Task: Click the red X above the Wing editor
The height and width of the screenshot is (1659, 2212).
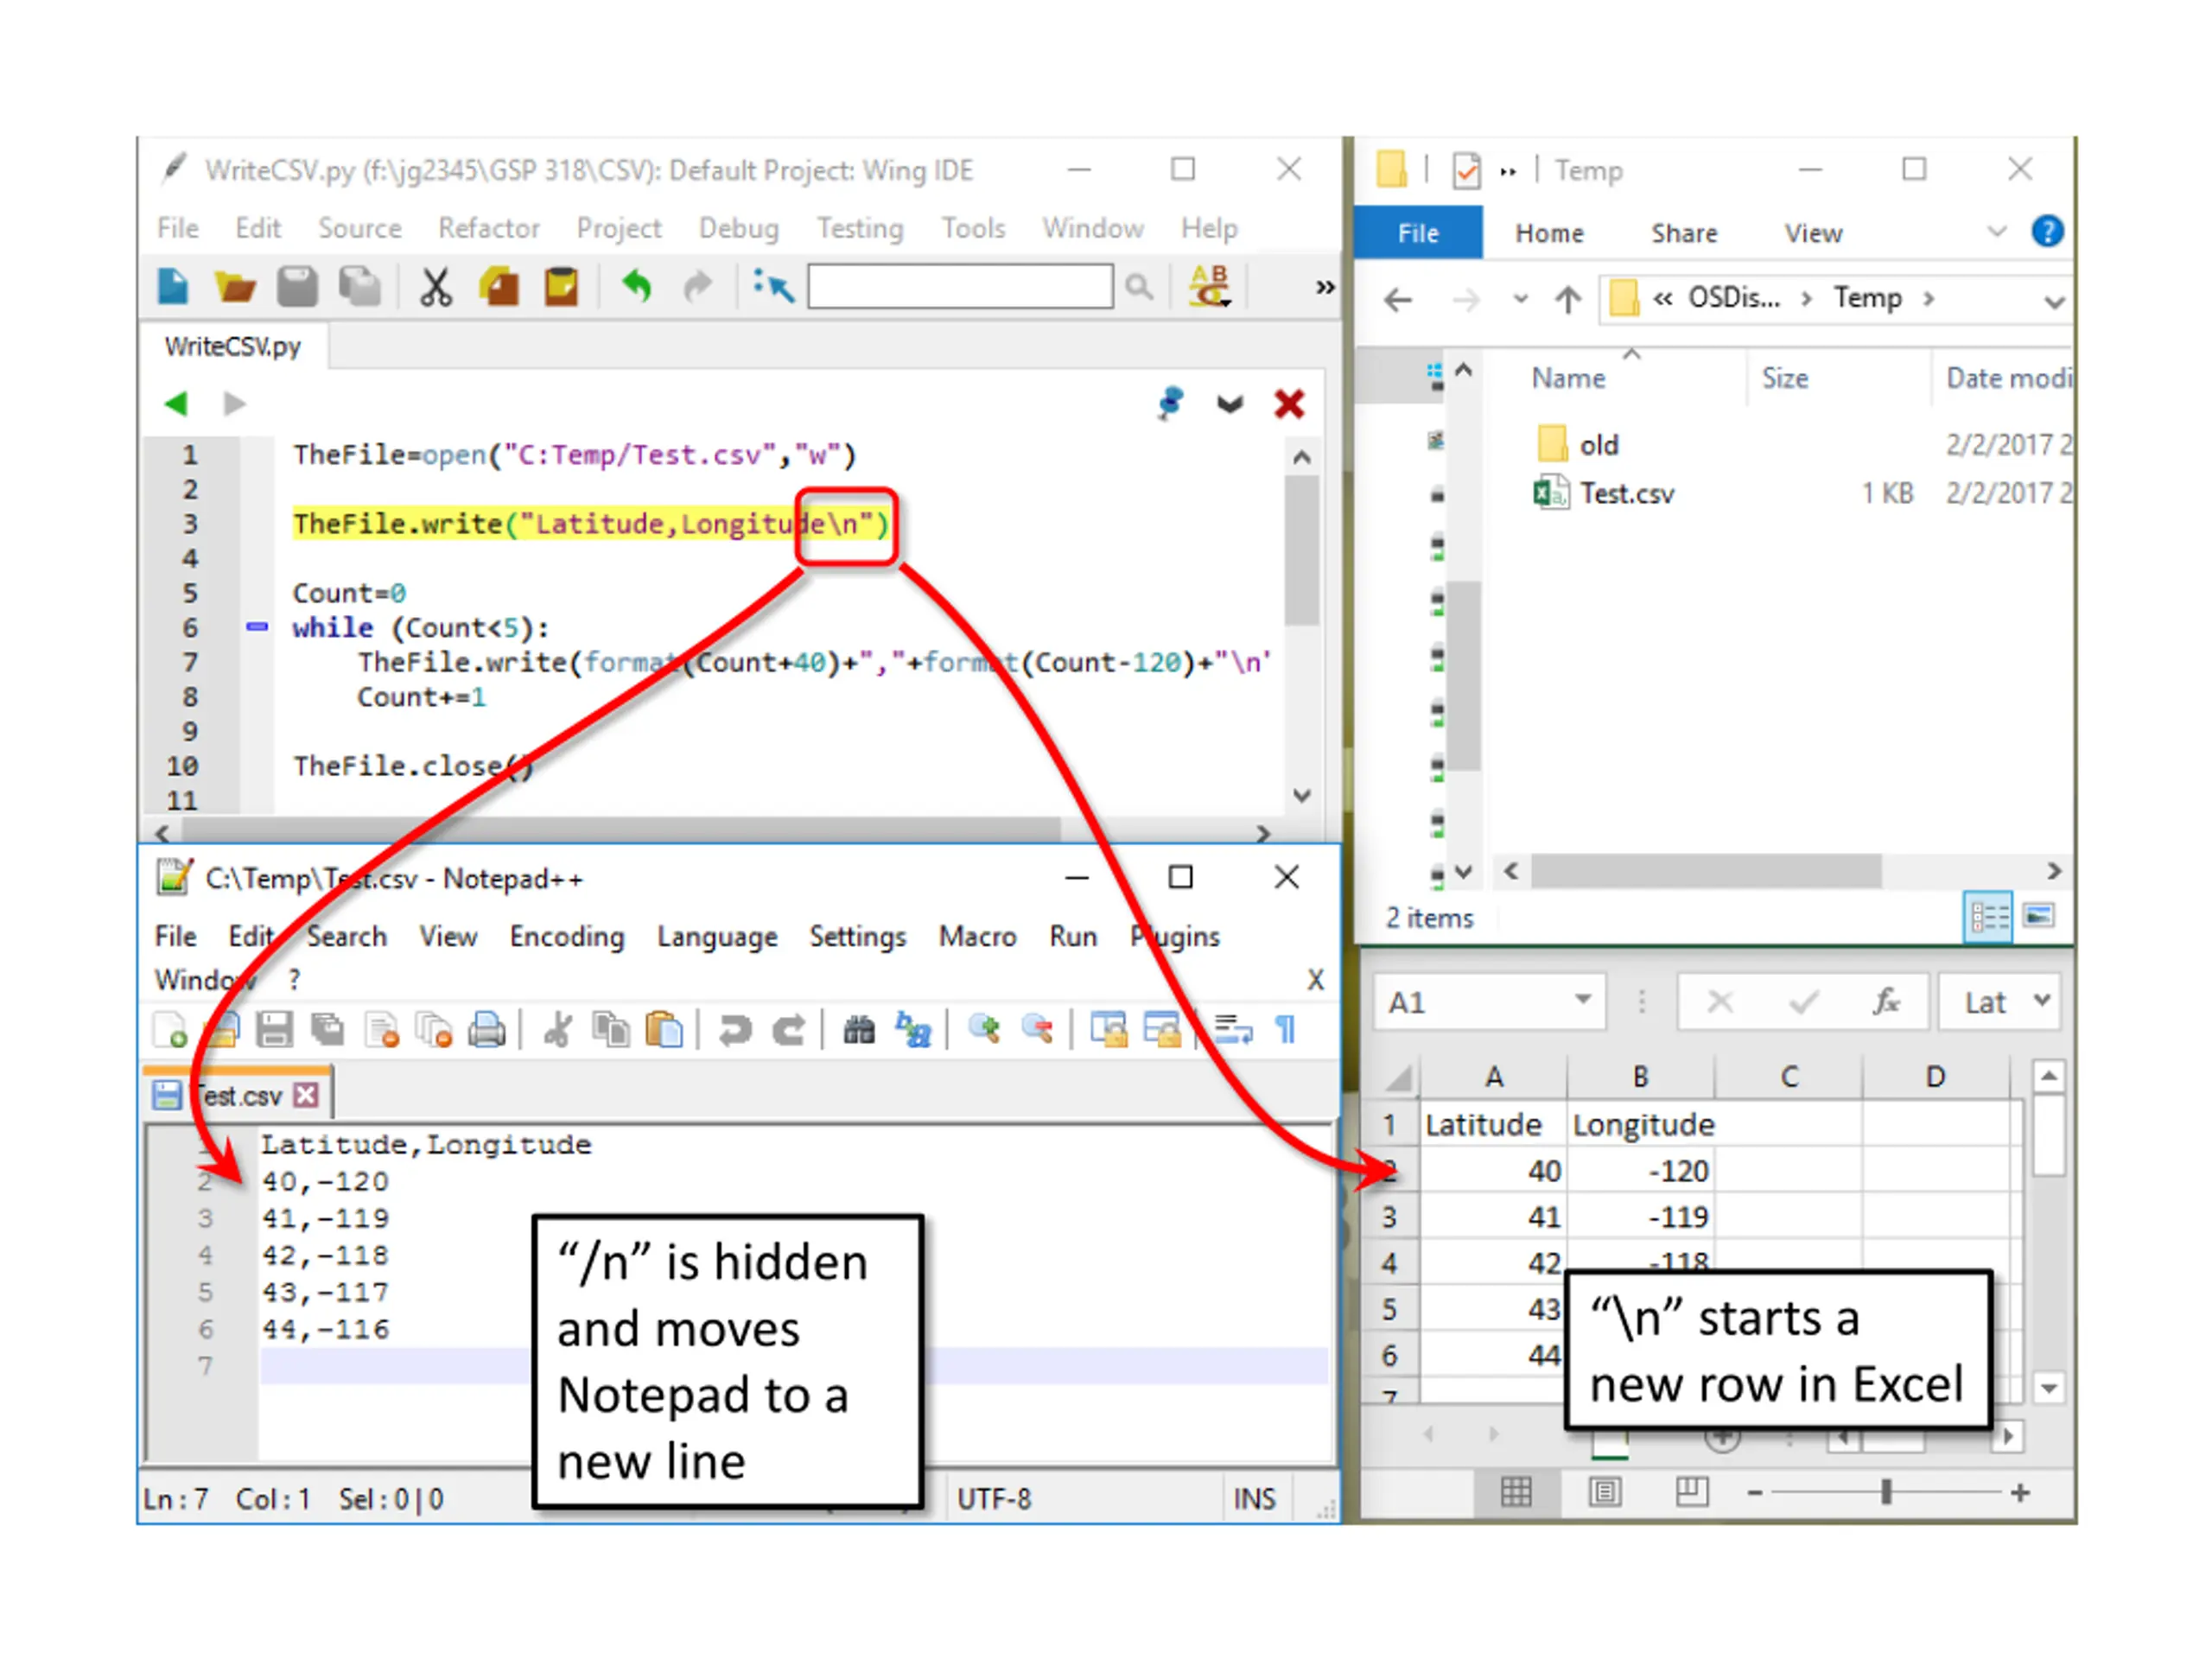Action: pos(1289,404)
